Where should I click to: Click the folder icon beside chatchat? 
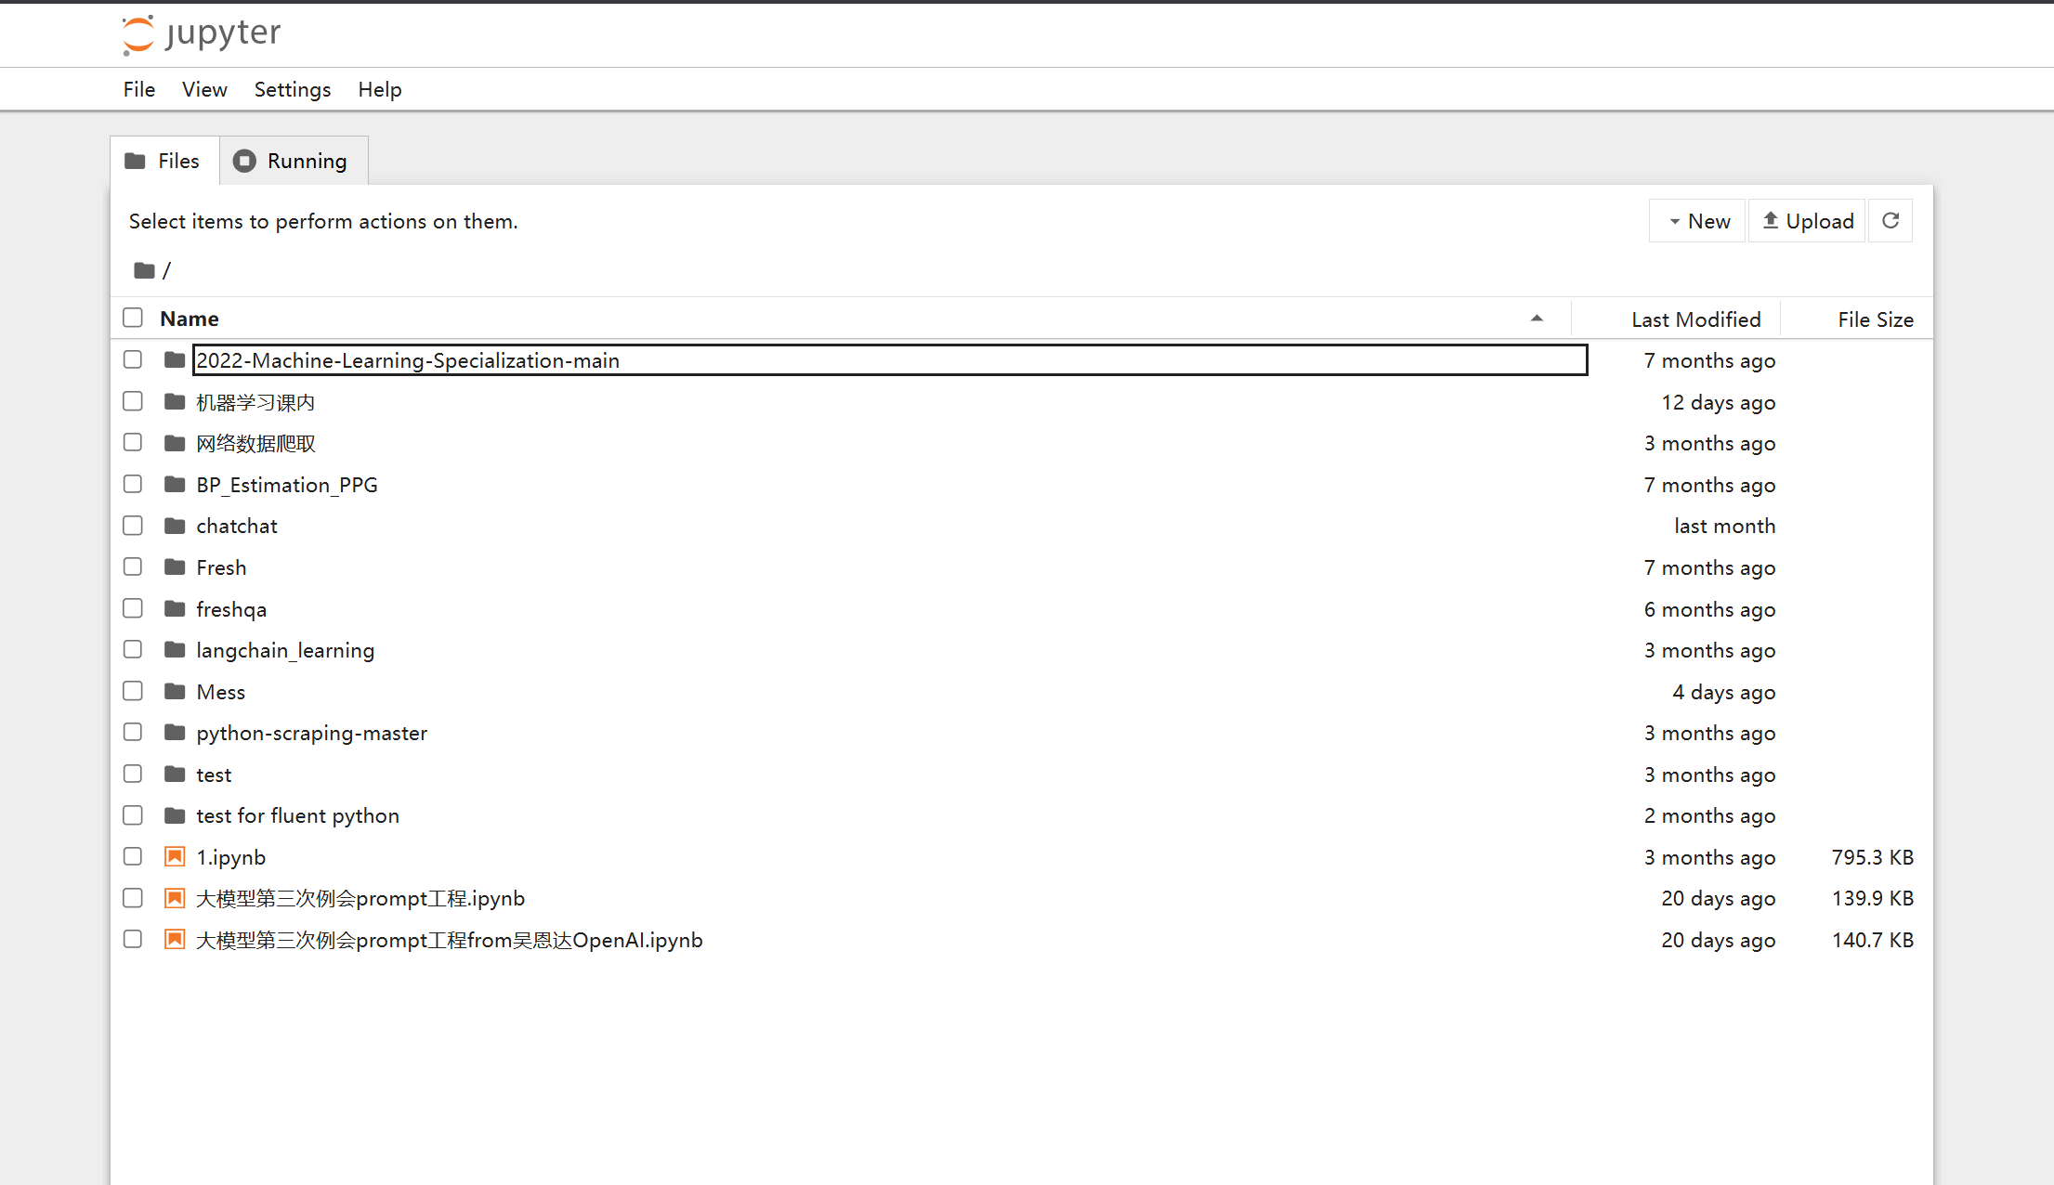[x=175, y=526]
